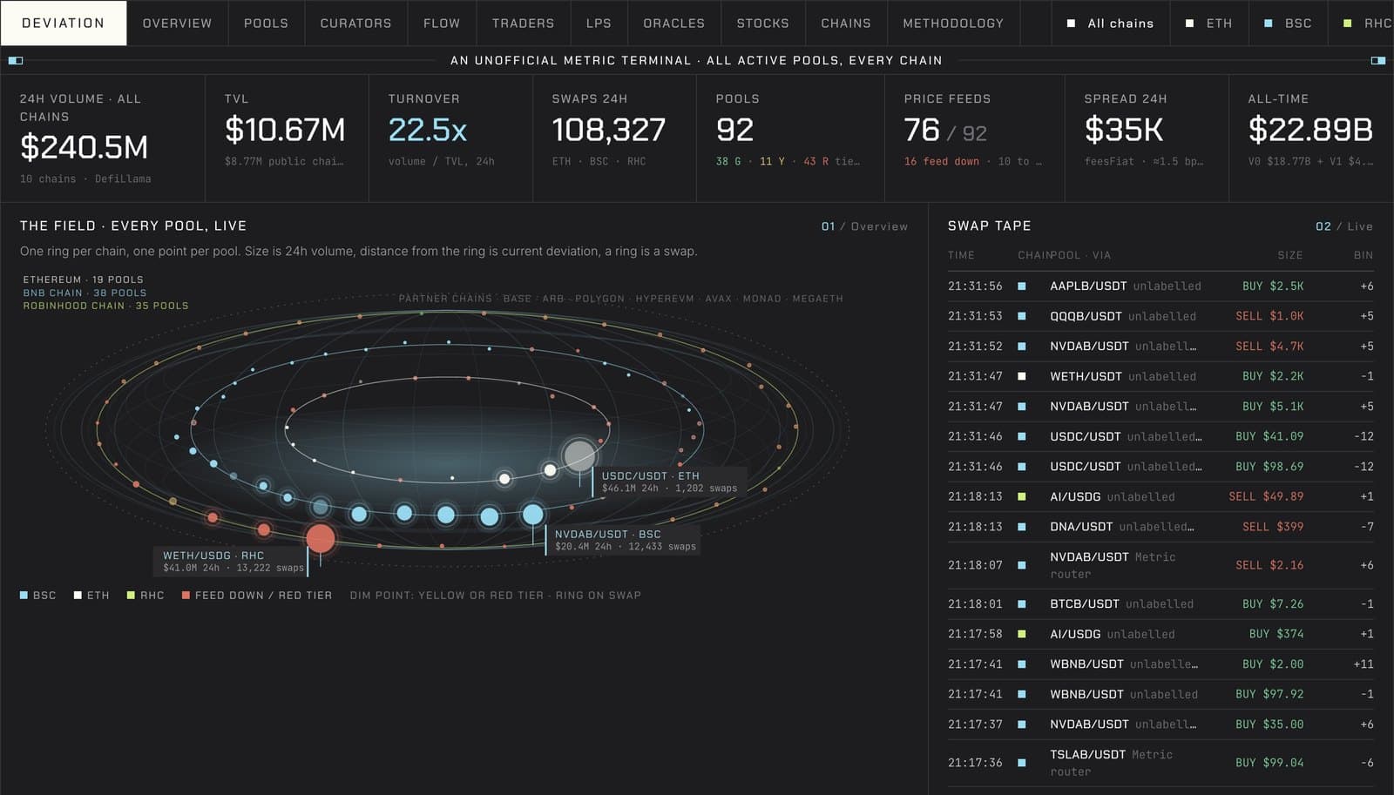Image resolution: width=1394 pixels, height=795 pixels.
Task: Click the $10.67M TVL value
Action: (285, 130)
